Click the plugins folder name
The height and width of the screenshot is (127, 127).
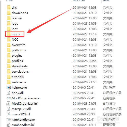tap(17, 56)
